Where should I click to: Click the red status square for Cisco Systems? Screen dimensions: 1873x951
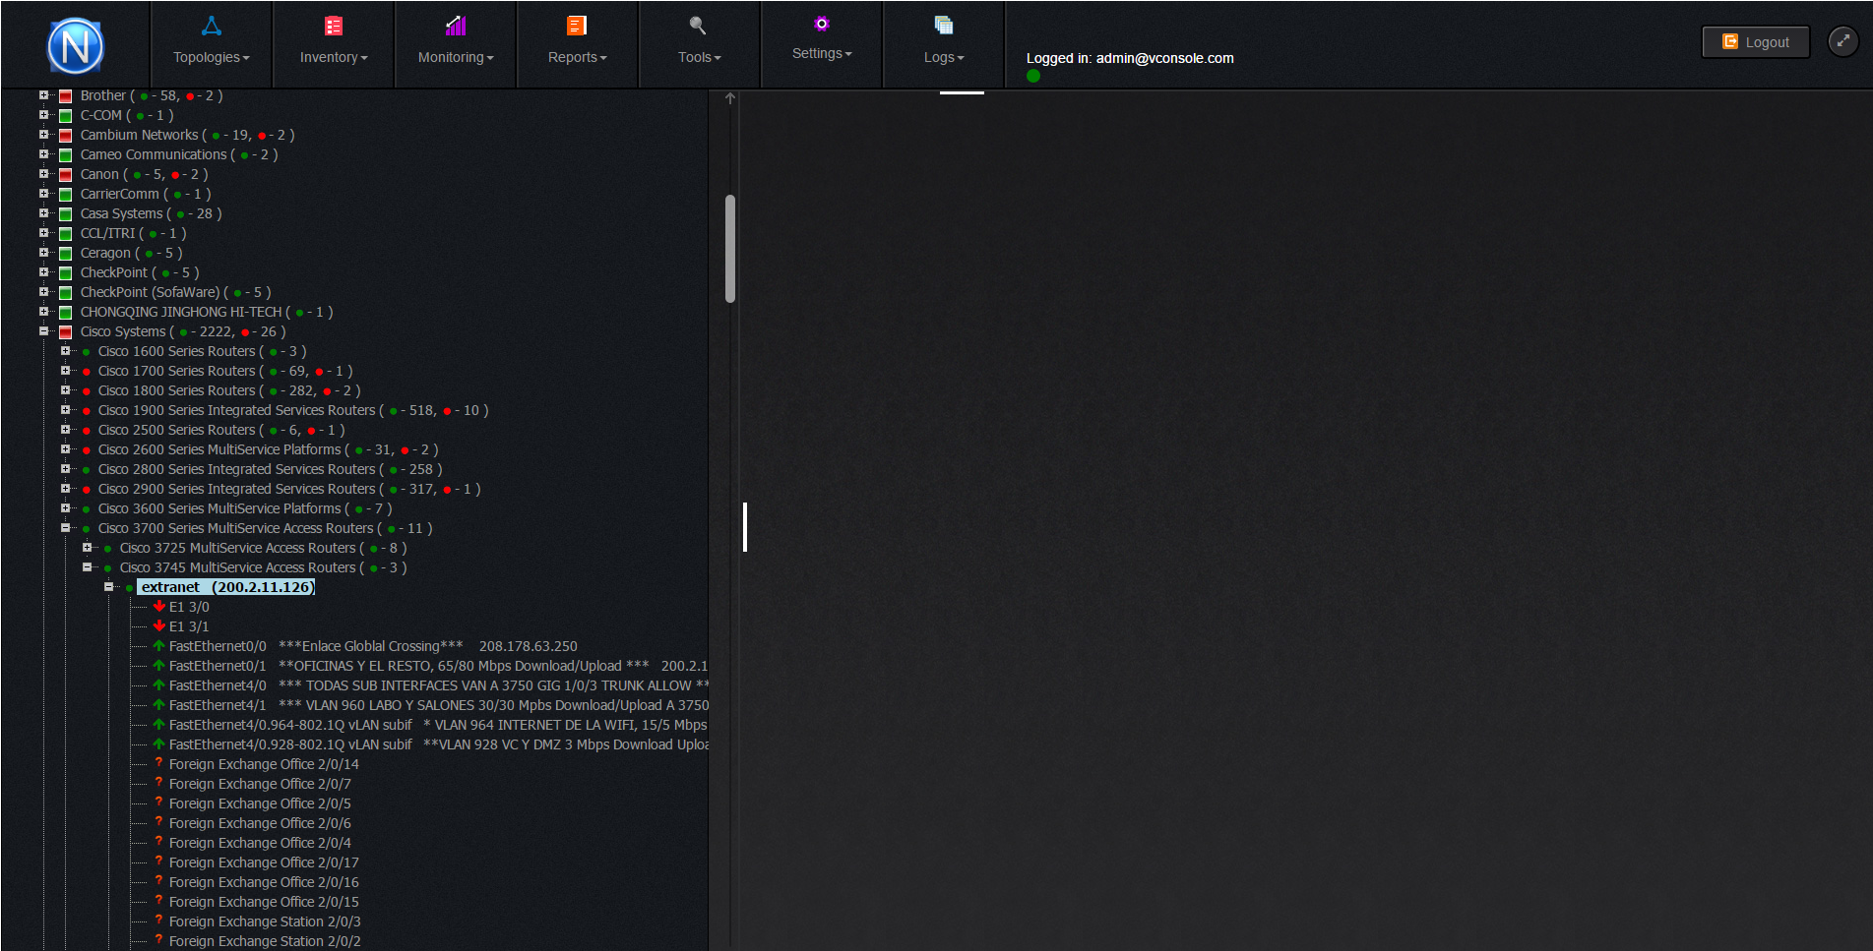pos(66,332)
